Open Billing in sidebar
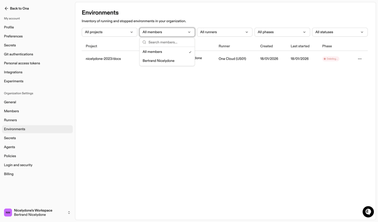 click(37, 174)
